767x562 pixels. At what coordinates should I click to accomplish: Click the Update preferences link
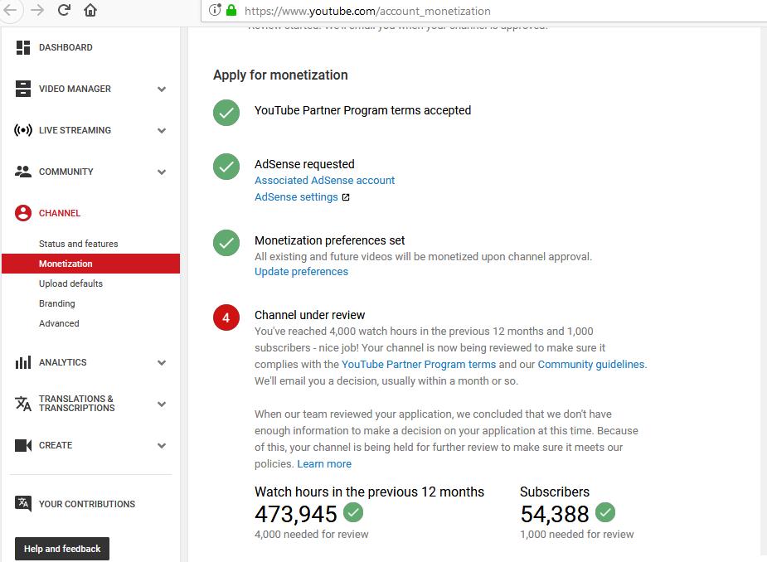[301, 271]
